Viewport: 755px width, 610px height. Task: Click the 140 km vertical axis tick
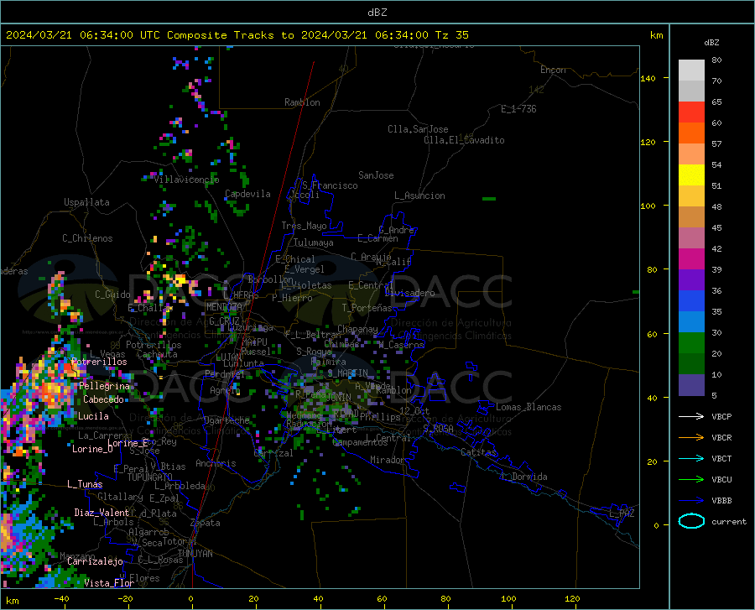pos(648,78)
